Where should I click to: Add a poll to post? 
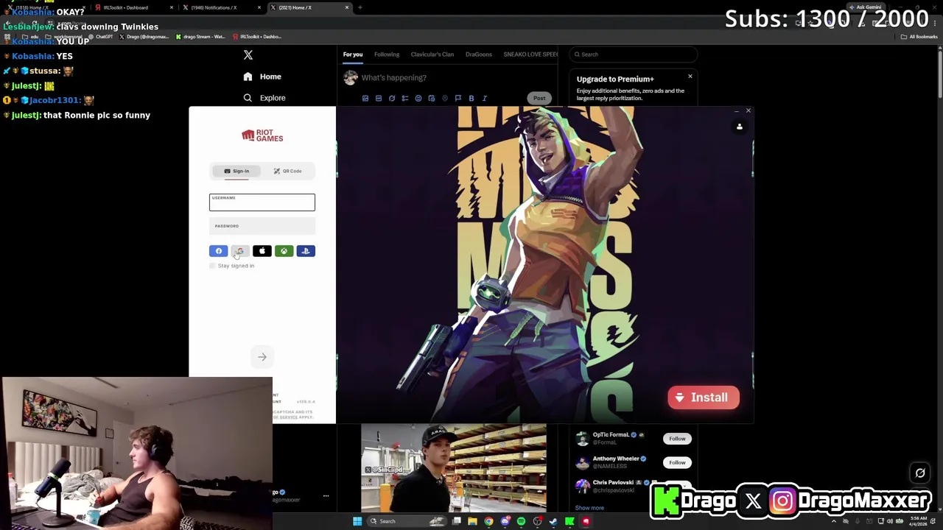405,99
